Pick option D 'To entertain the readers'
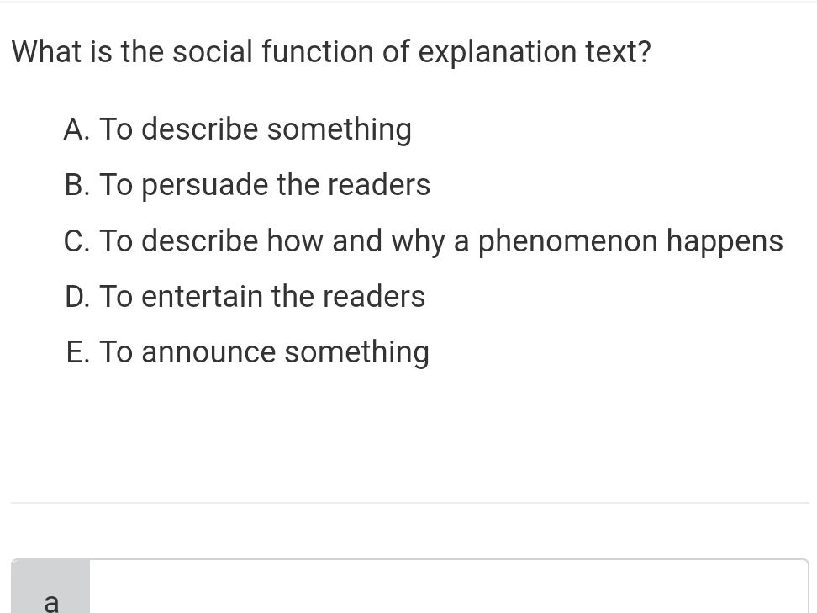This screenshot has height=613, width=817. [245, 296]
